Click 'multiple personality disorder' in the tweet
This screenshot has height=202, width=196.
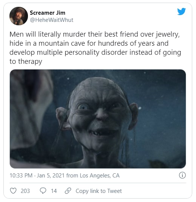pos(82,52)
